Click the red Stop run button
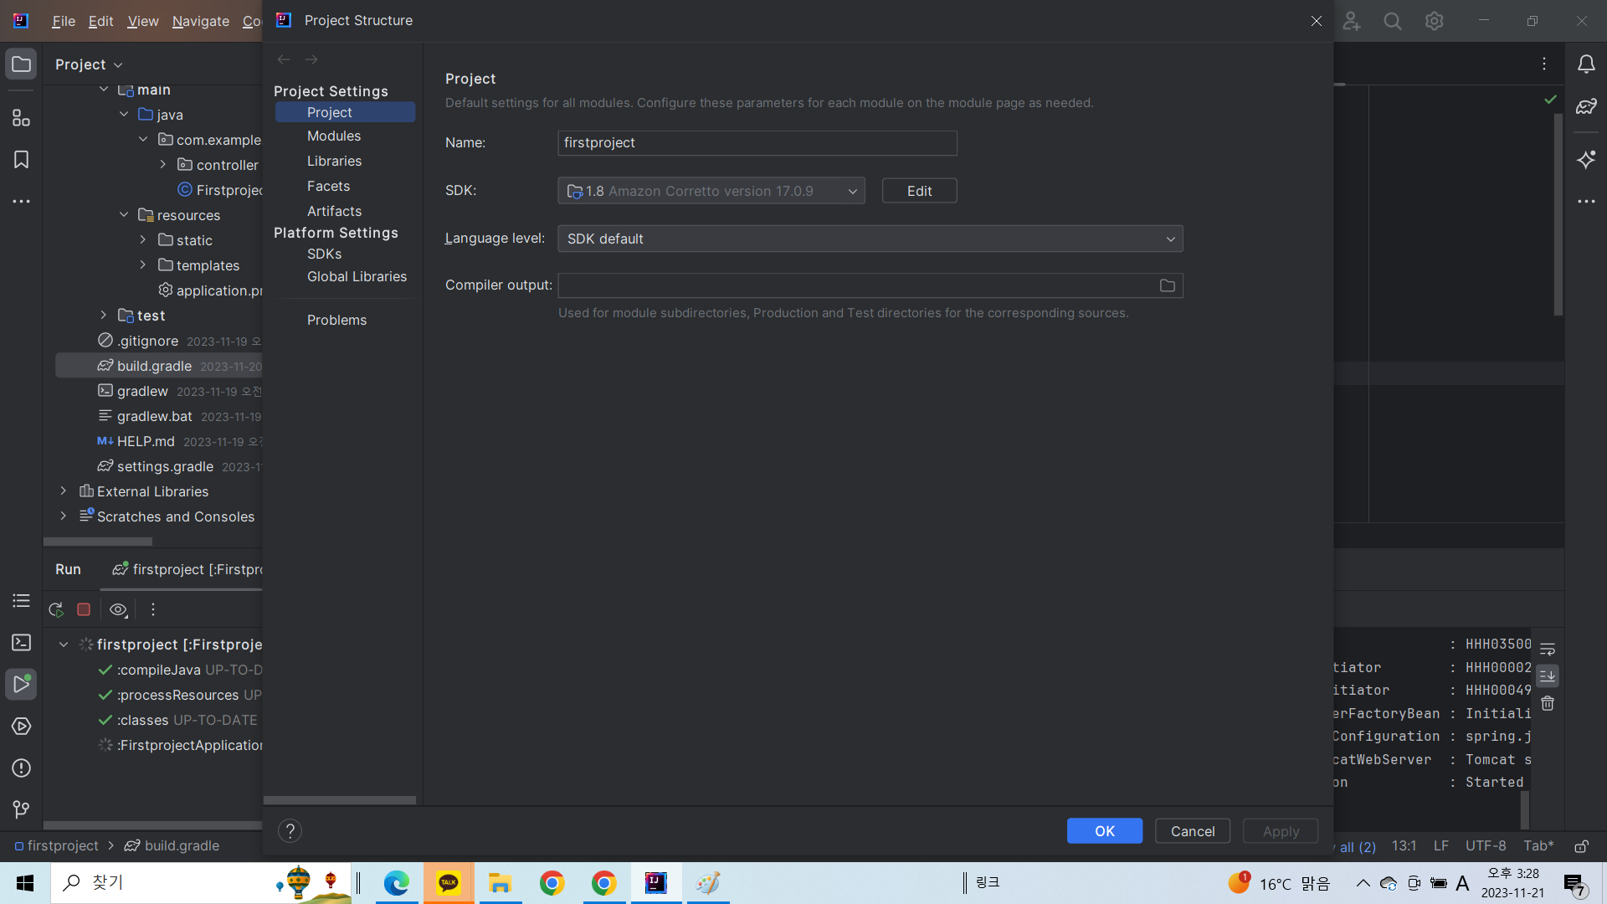1607x904 pixels. 84,609
